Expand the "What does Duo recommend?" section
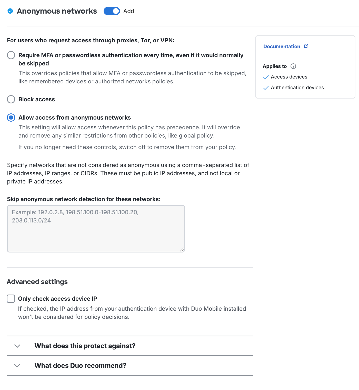The height and width of the screenshot is (390, 359). click(x=80, y=365)
